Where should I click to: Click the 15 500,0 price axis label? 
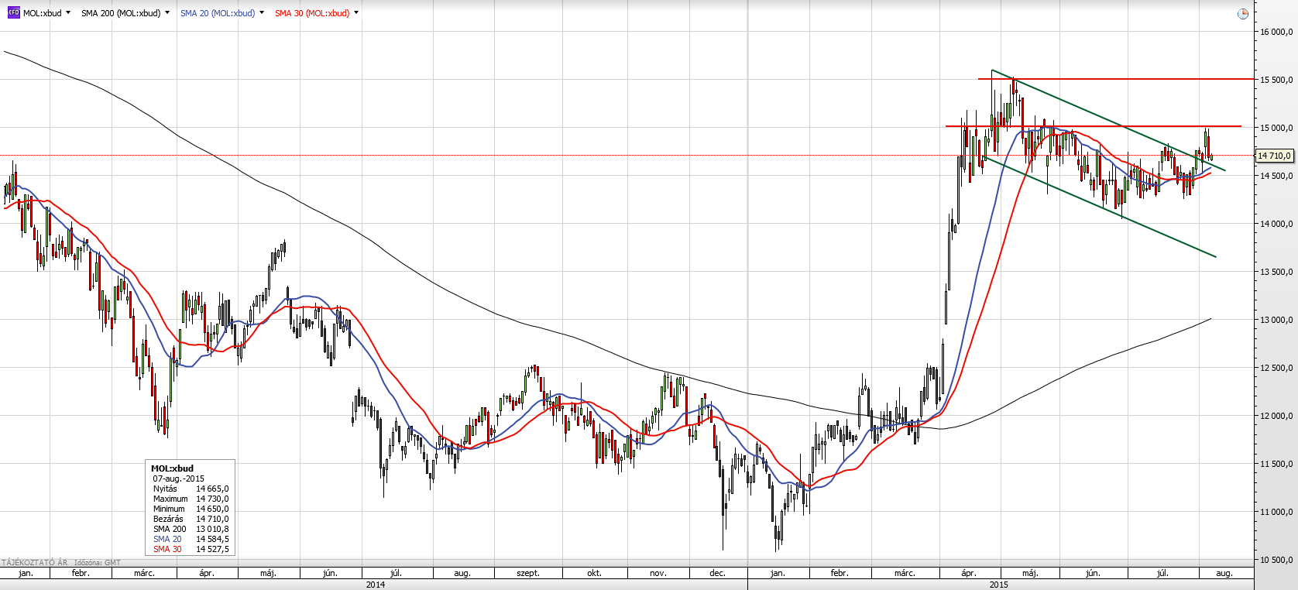point(1276,80)
